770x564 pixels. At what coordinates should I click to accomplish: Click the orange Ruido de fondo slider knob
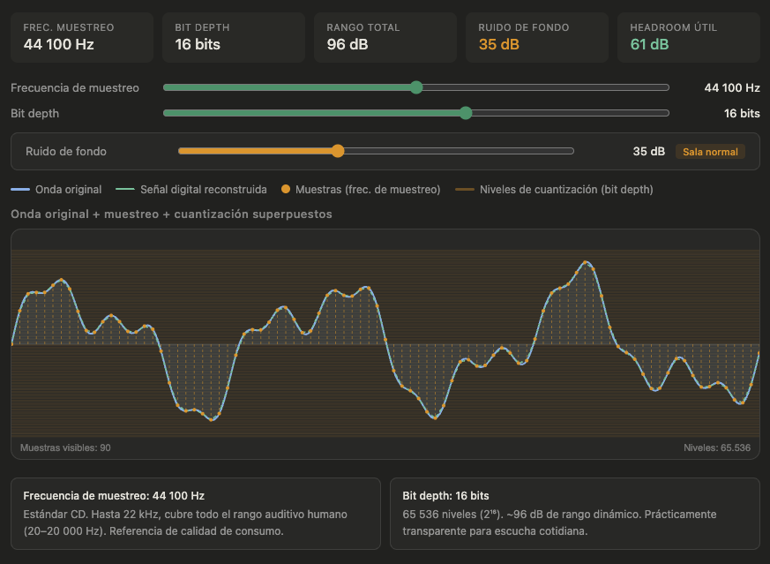pos(337,151)
